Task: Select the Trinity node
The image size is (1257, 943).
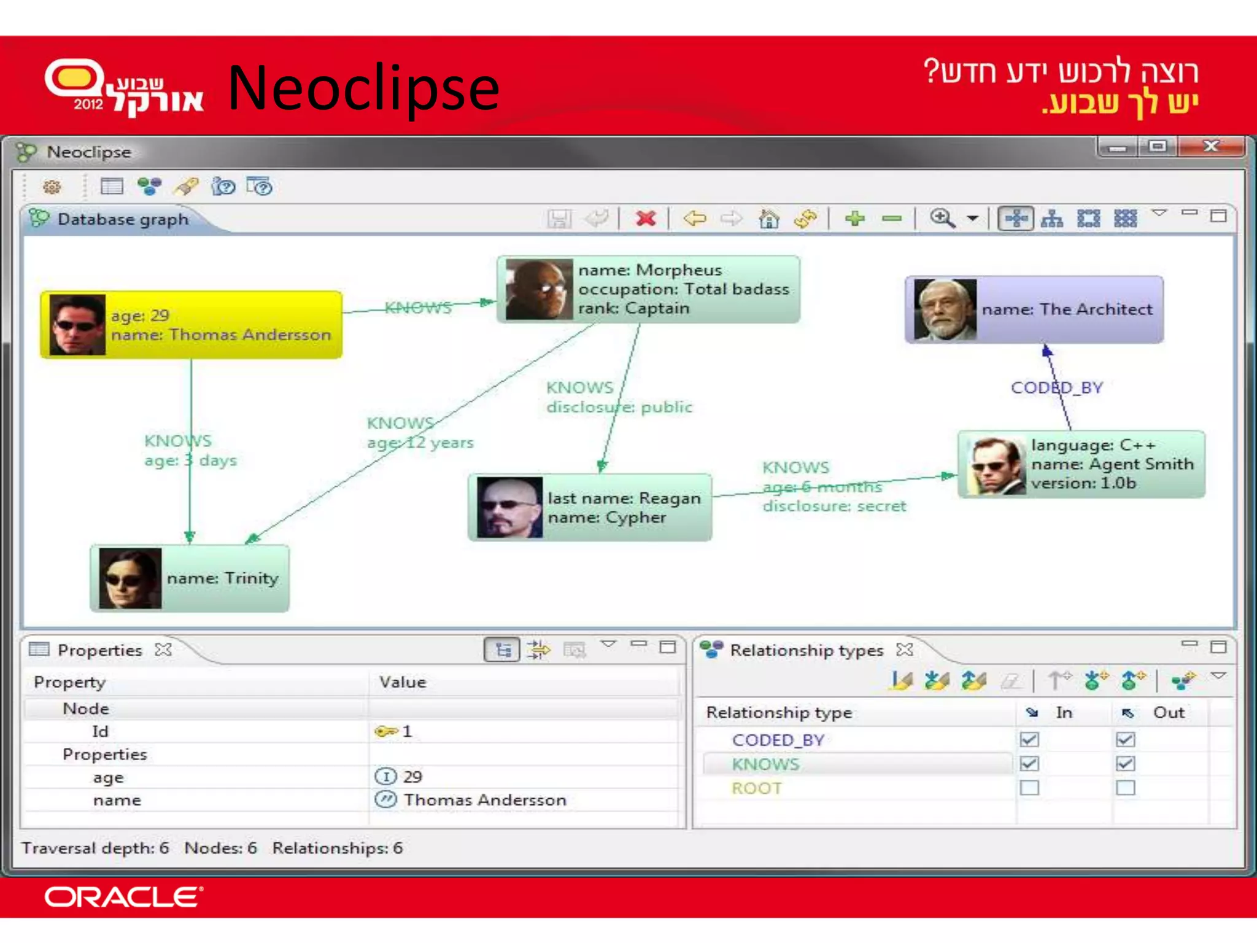Action: point(190,578)
